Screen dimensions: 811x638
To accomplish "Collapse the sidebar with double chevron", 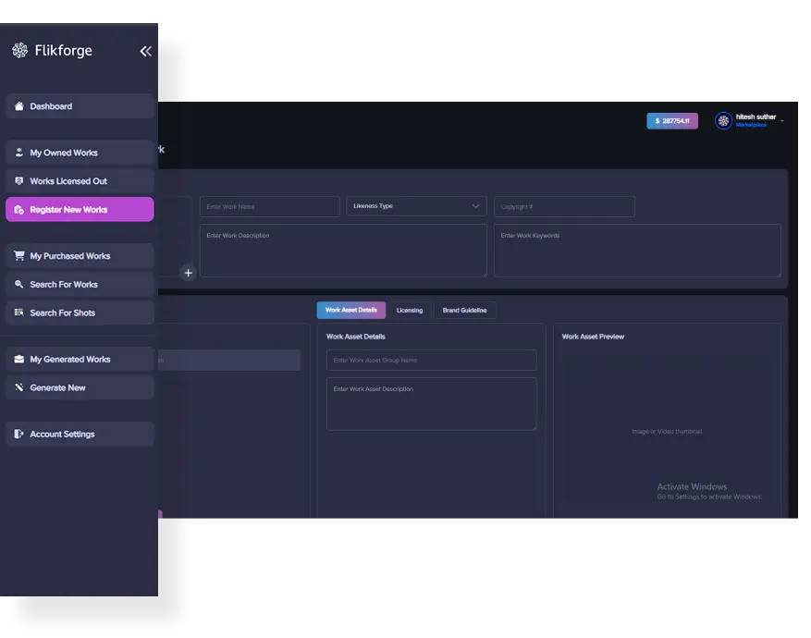I will tap(145, 51).
